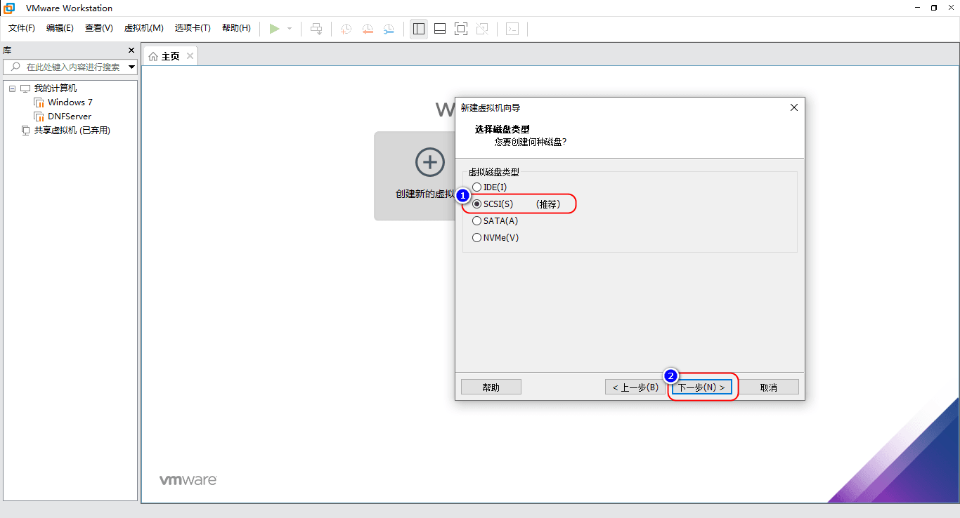Click the 上一步(B) button
This screenshot has height=518, width=960.
pyautogui.click(x=635, y=387)
